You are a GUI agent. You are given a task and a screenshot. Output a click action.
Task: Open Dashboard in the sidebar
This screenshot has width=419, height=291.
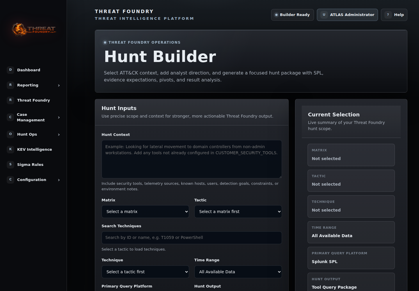tap(33, 70)
